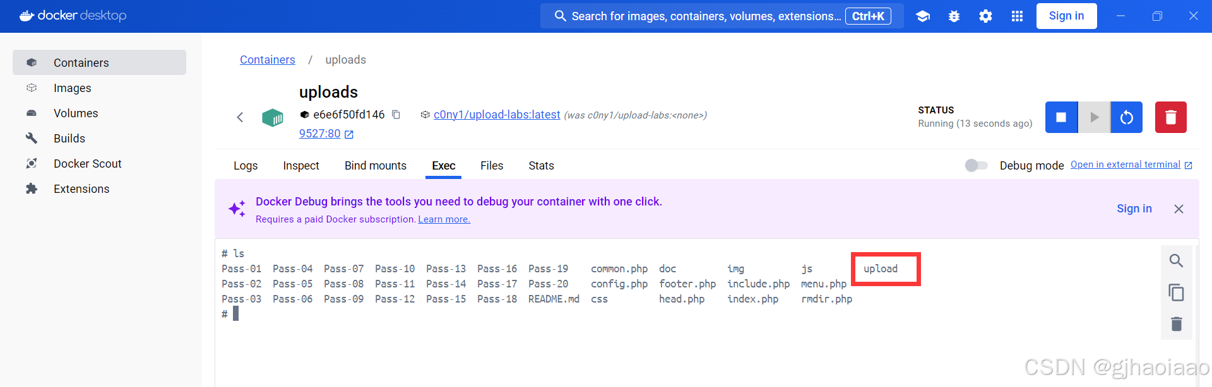Switch to the Logs tab
The image size is (1212, 387).
point(246,166)
